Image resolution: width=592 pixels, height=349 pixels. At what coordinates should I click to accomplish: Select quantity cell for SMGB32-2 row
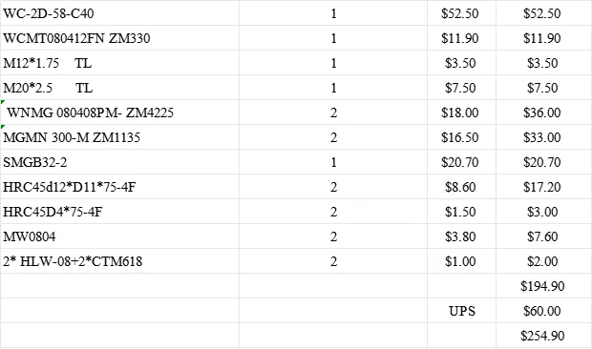click(x=333, y=162)
